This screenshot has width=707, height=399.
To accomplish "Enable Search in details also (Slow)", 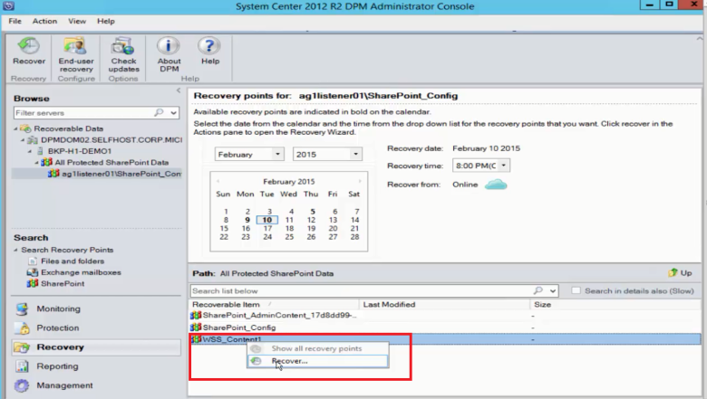I will pyautogui.click(x=576, y=290).
